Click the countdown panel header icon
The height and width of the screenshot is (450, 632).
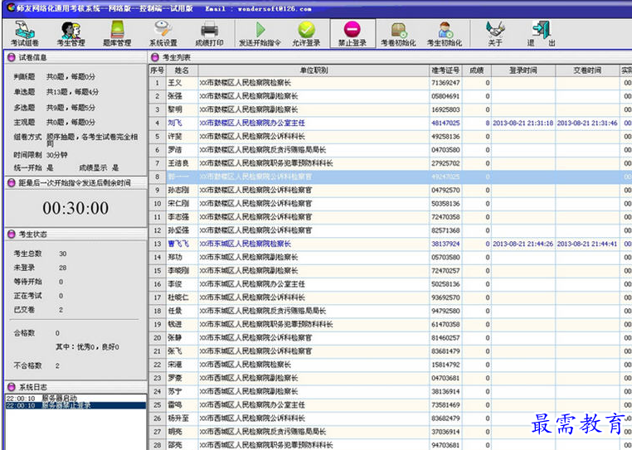[12, 183]
